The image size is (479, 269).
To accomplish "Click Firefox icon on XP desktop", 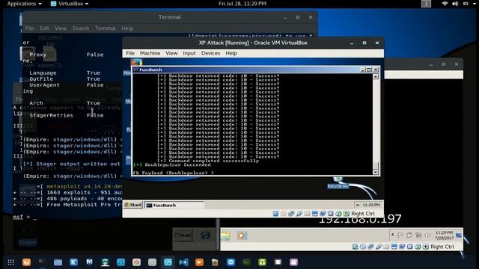I will [x=136, y=62].
